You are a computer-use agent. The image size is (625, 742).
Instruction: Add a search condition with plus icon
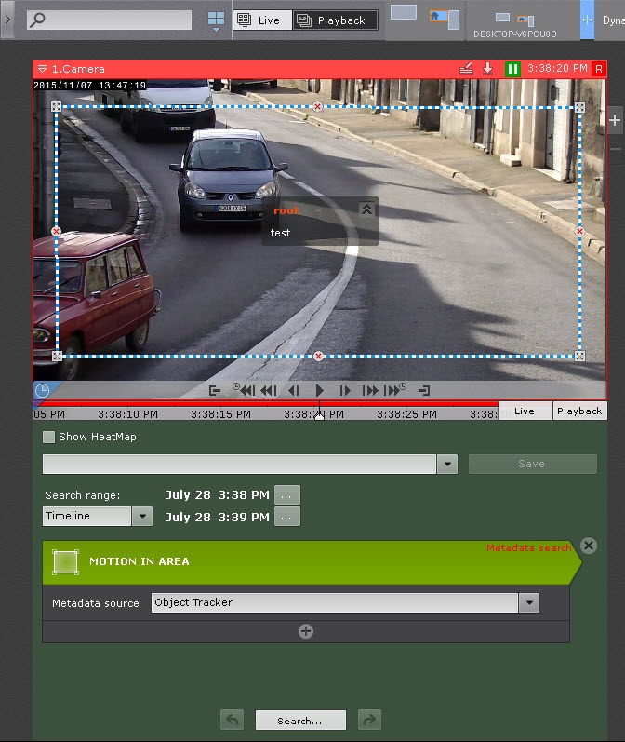click(x=305, y=631)
